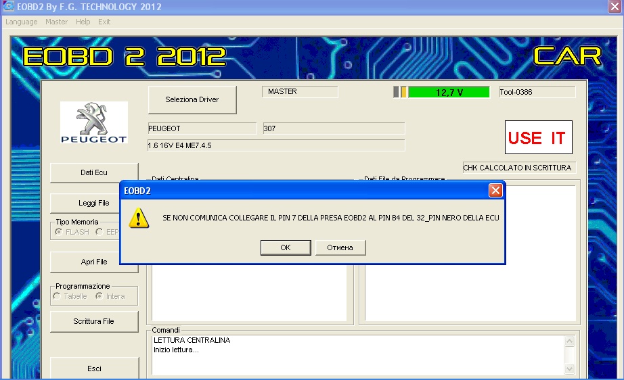624x380 pixels.
Task: Click the Peugeot lion logo
Action: click(x=94, y=122)
